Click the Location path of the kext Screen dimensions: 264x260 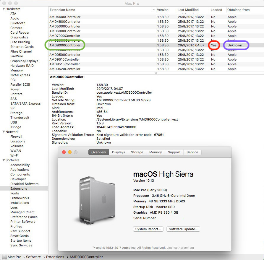point(137,119)
